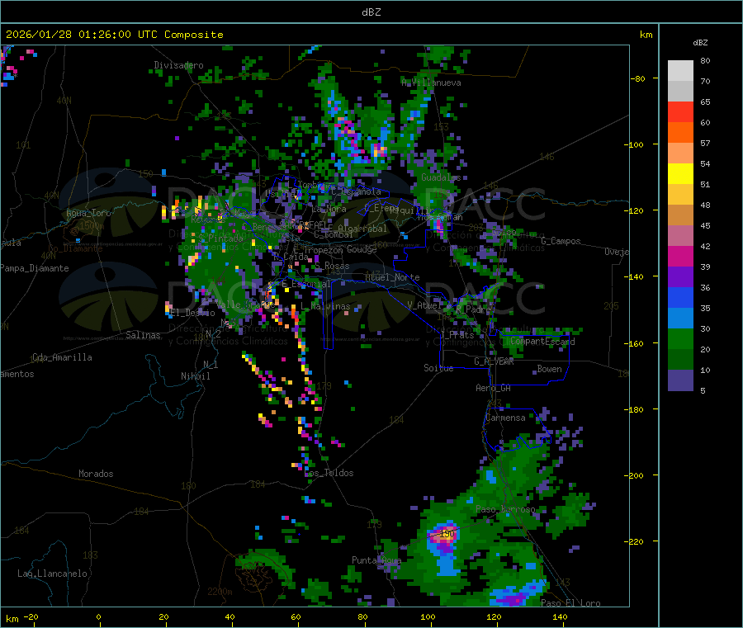
Task: Click the 'Soitue' map label
Action: coord(438,368)
